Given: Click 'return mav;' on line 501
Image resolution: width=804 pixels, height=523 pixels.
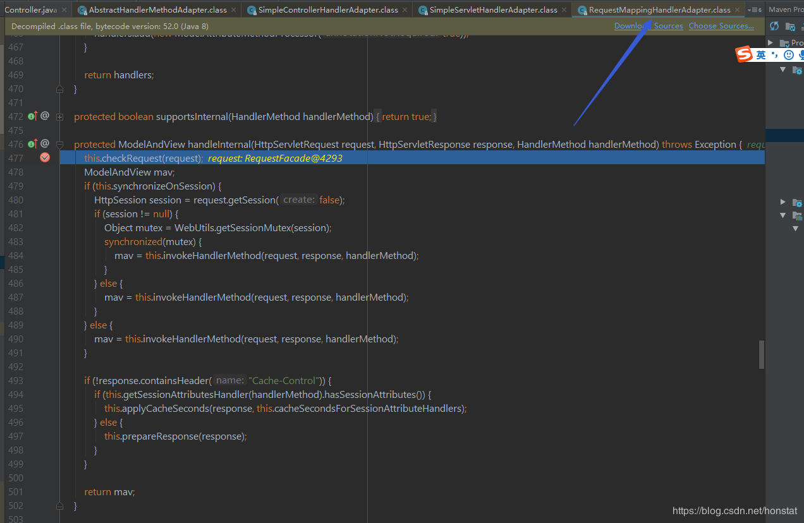Looking at the screenshot, I should (x=109, y=491).
